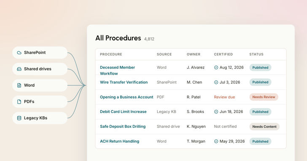This screenshot has width=307, height=161.
Task: Click certified check icon beside Jul 3, 2026
Action: (216, 82)
